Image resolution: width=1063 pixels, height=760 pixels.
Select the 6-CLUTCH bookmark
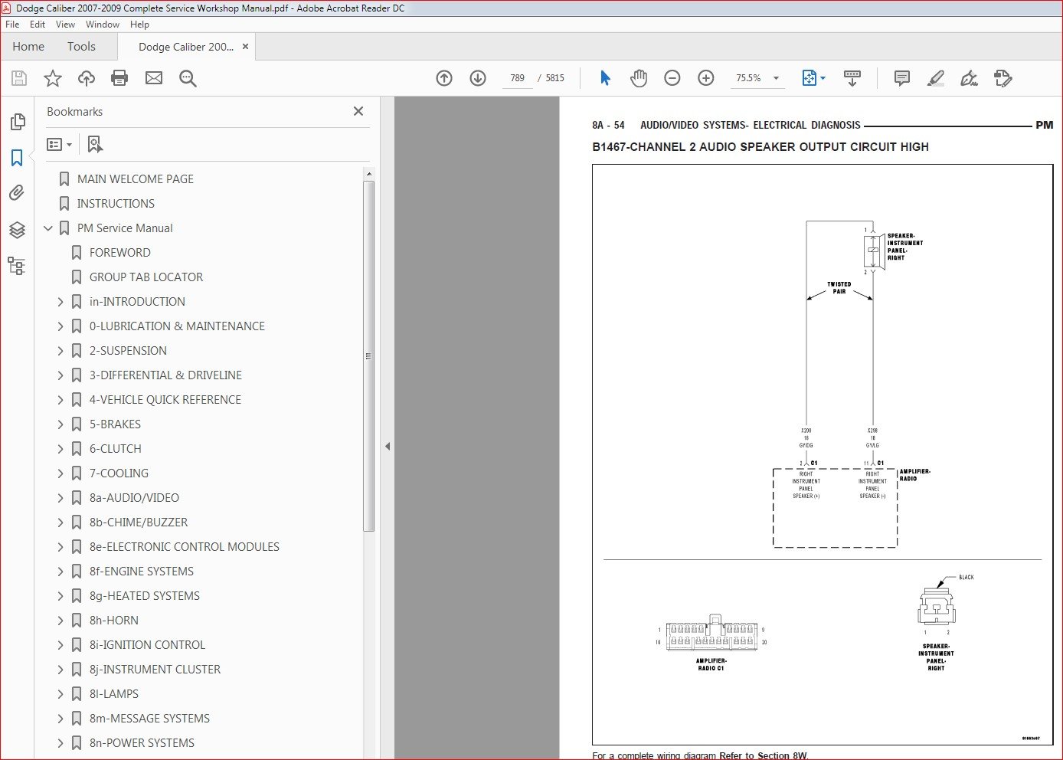(116, 449)
